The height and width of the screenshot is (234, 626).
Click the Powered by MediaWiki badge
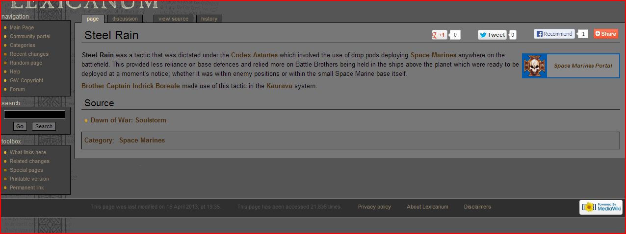point(600,208)
